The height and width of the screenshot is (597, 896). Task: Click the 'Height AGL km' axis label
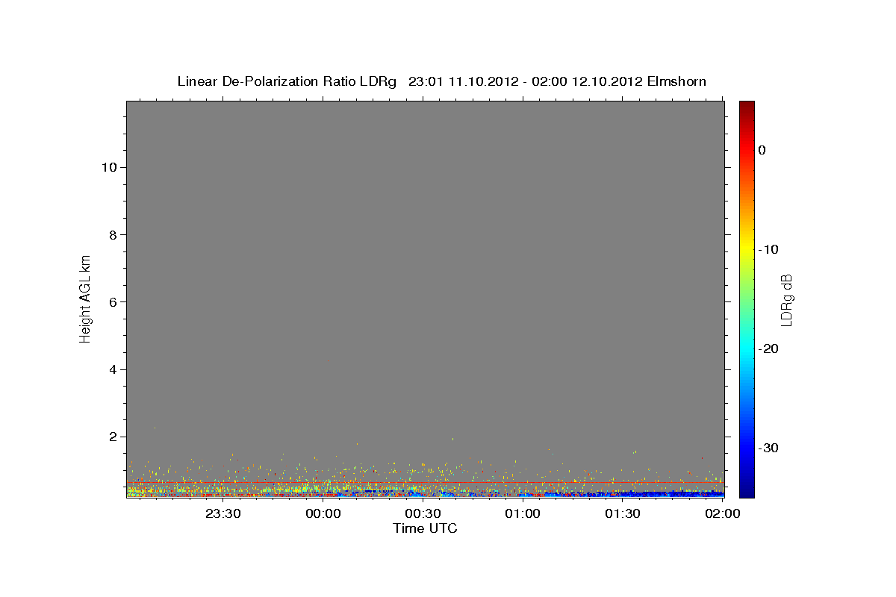click(x=85, y=298)
